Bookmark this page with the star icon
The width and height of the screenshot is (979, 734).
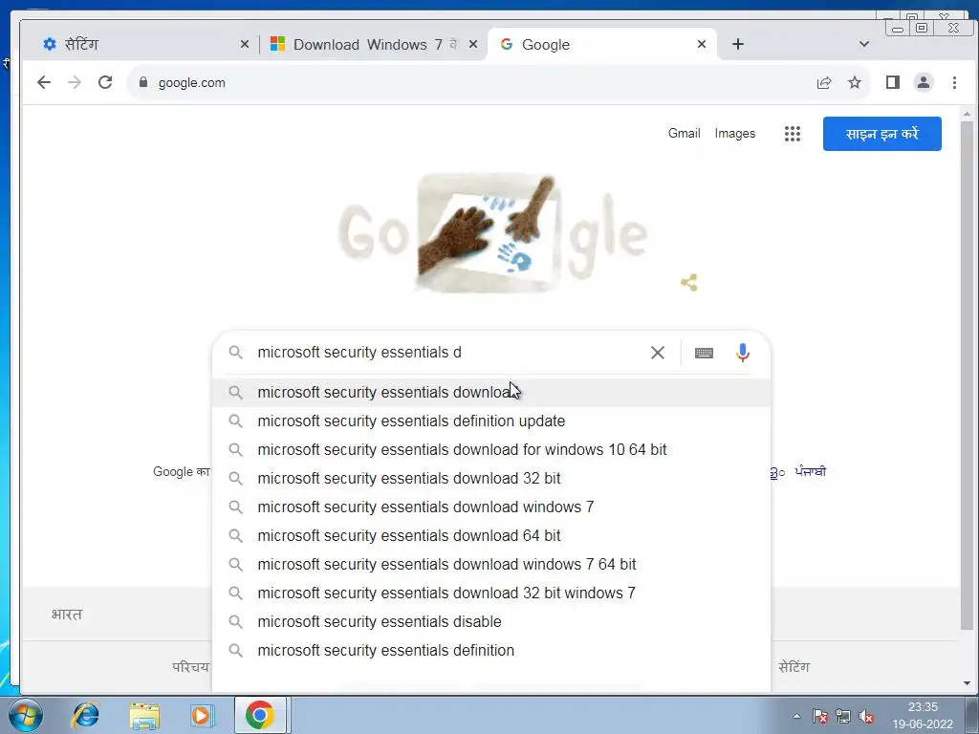[855, 82]
